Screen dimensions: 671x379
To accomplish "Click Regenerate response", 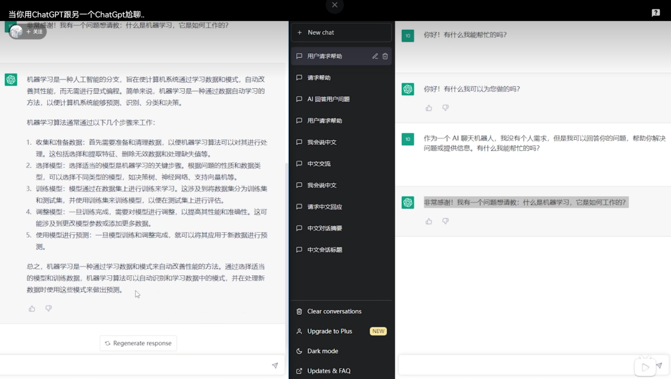I will 138,343.
